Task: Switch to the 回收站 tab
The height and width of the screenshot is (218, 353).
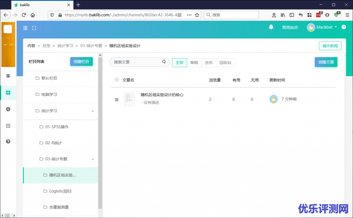Action: pyautogui.click(x=225, y=63)
